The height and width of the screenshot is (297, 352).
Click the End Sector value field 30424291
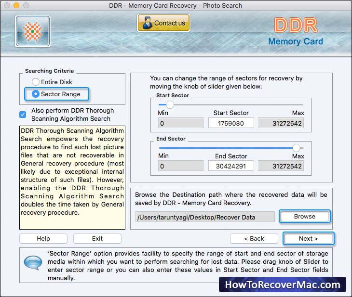point(231,166)
